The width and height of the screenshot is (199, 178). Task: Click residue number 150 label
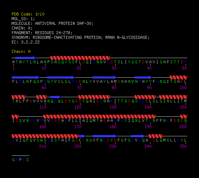(x=183, y=107)
